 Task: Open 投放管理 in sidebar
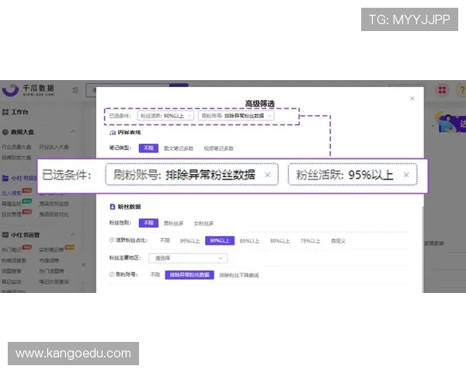(12, 214)
